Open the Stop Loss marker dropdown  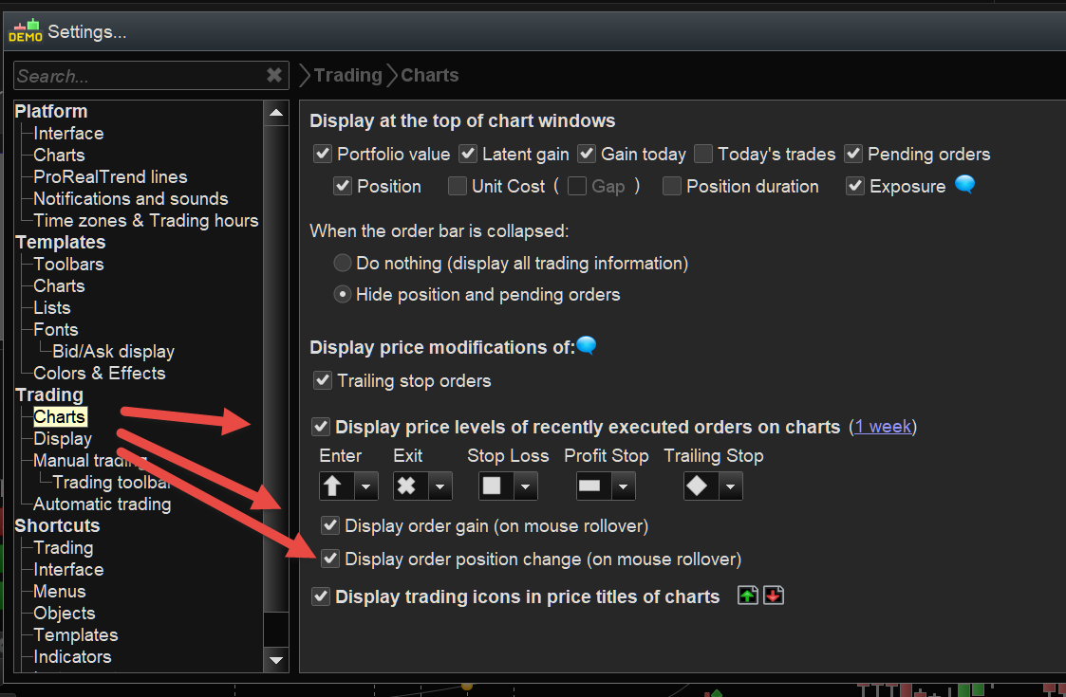pos(527,486)
